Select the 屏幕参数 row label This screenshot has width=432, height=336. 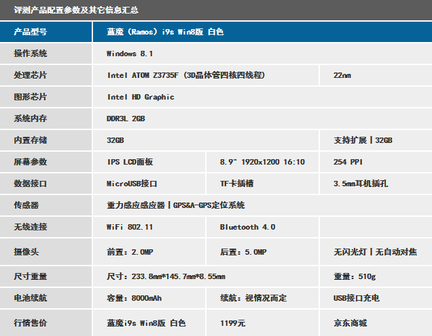click(x=46, y=162)
